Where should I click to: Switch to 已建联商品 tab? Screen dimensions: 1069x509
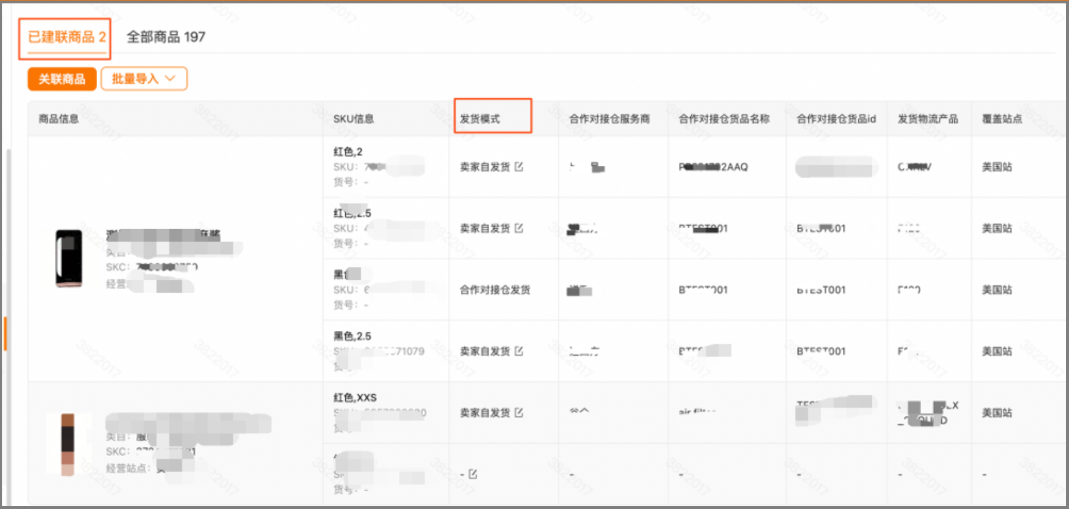(66, 38)
